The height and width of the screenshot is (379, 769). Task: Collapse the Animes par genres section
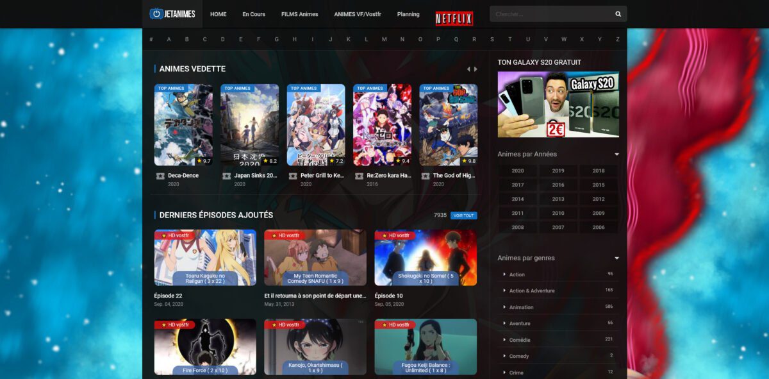(x=616, y=257)
